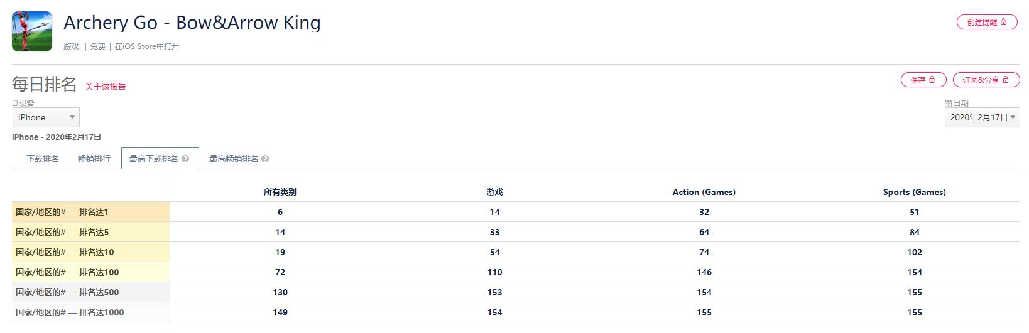Click the lock icon on 创建提醒 button
Image resolution: width=1029 pixels, height=333 pixels.
tap(1004, 23)
